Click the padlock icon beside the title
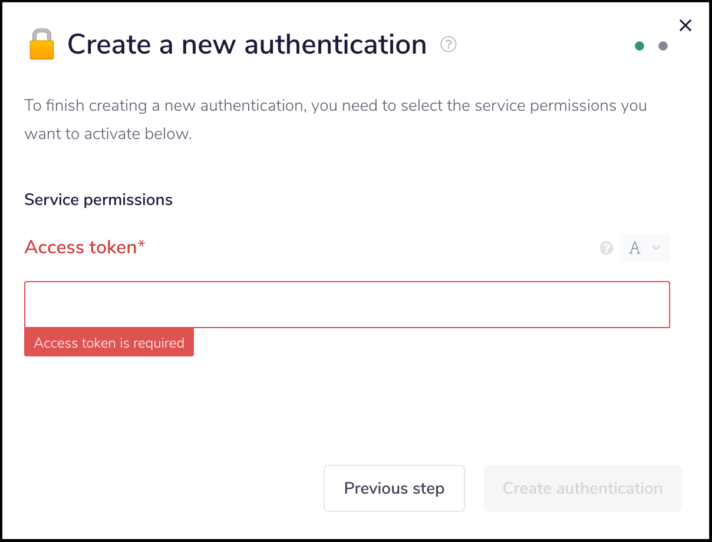Screen dimensions: 712x542 tap(41, 45)
